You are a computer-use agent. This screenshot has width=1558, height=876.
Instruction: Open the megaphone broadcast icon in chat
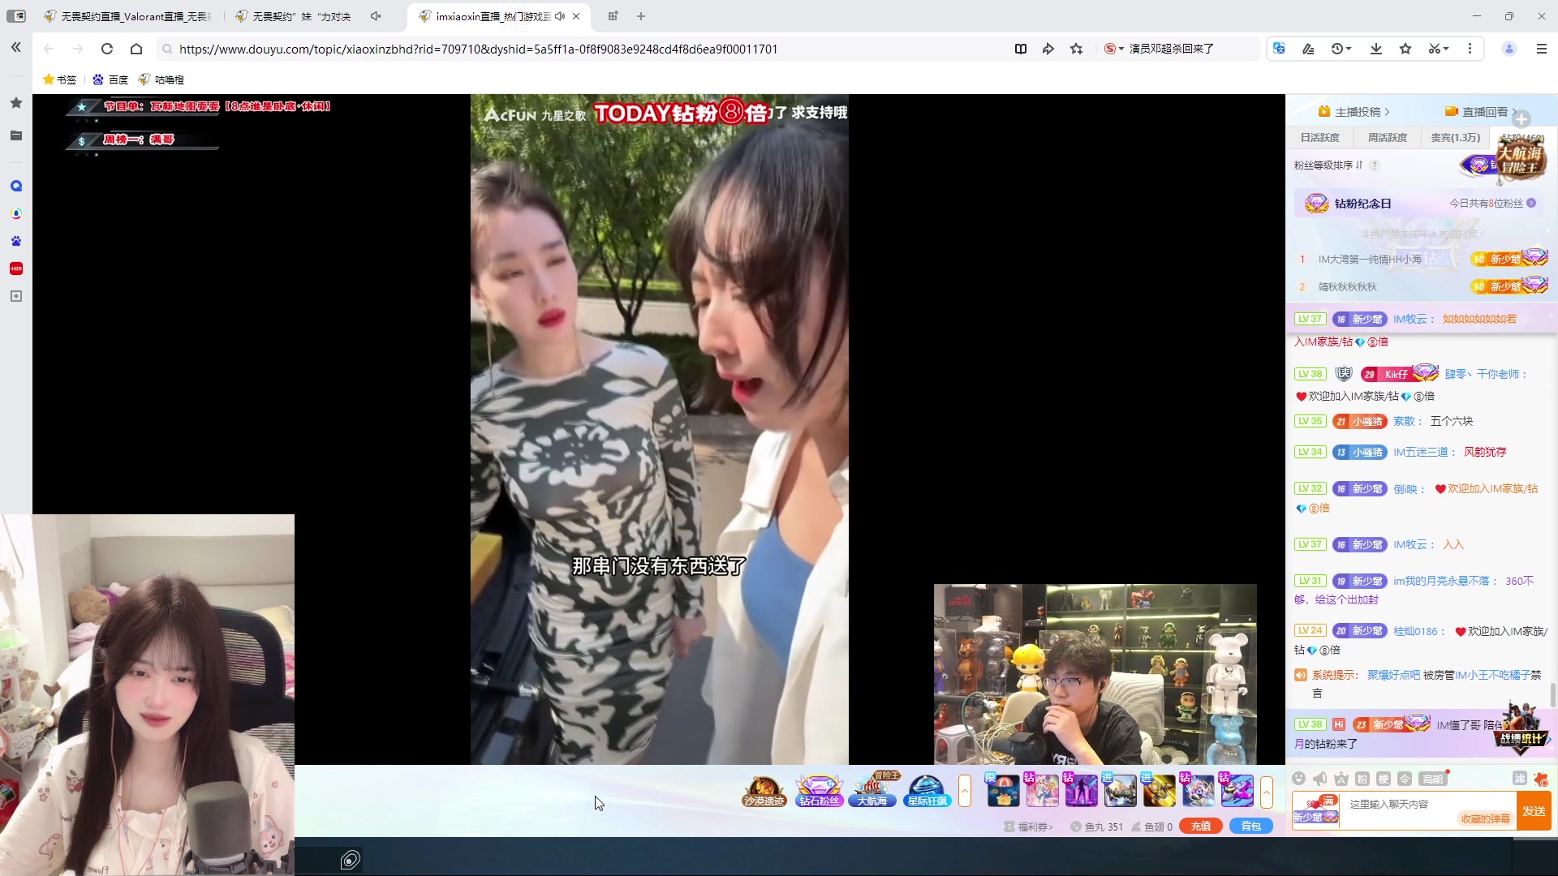(x=1320, y=779)
